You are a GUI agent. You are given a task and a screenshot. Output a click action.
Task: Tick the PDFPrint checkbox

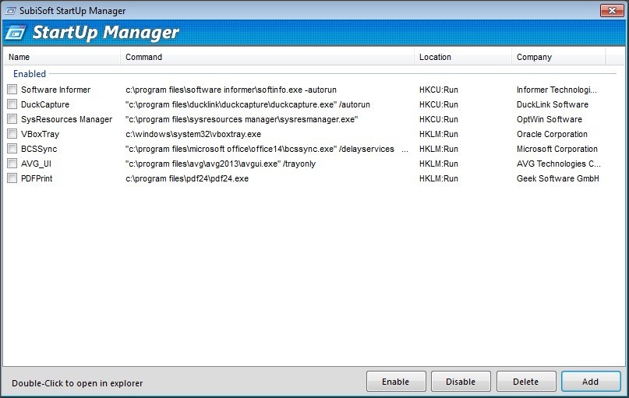point(12,178)
